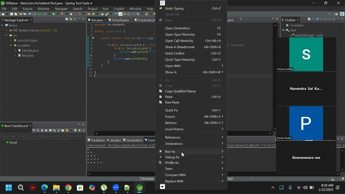Choose Open Declaration in the context menu
Viewport: 345px width, 194px height.
coord(177,28)
